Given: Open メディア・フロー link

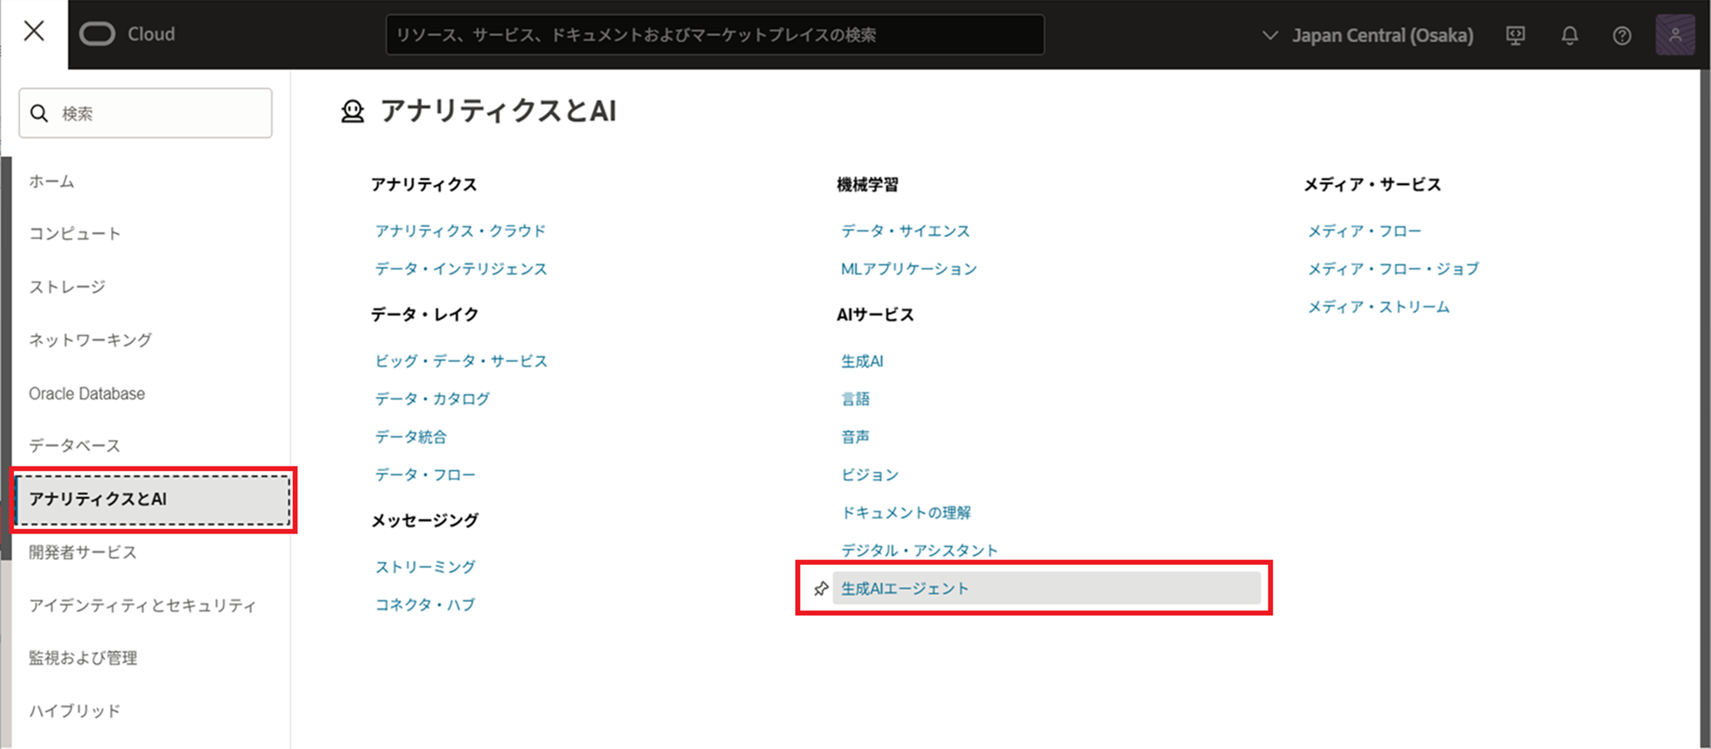Looking at the screenshot, I should click(1364, 231).
